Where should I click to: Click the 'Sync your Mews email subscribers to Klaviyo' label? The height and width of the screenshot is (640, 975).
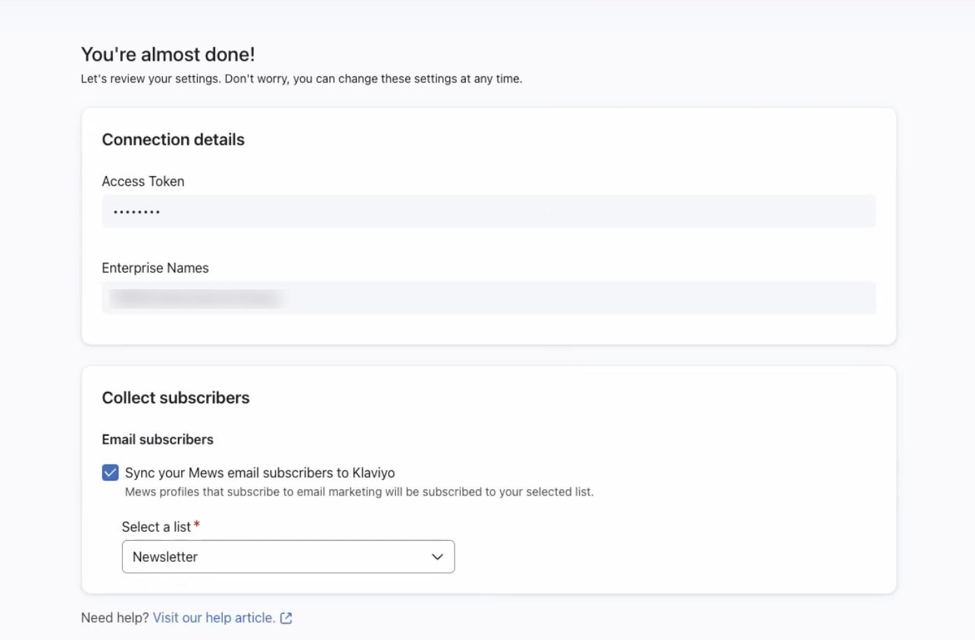point(260,473)
